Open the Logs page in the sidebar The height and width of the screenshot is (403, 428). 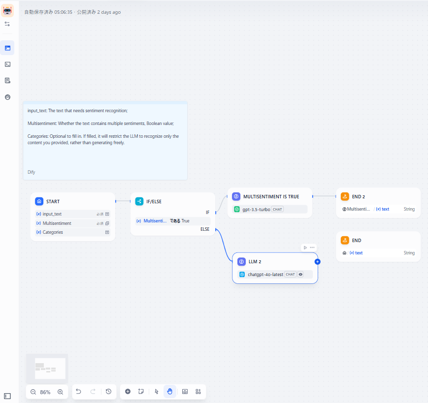point(7,80)
